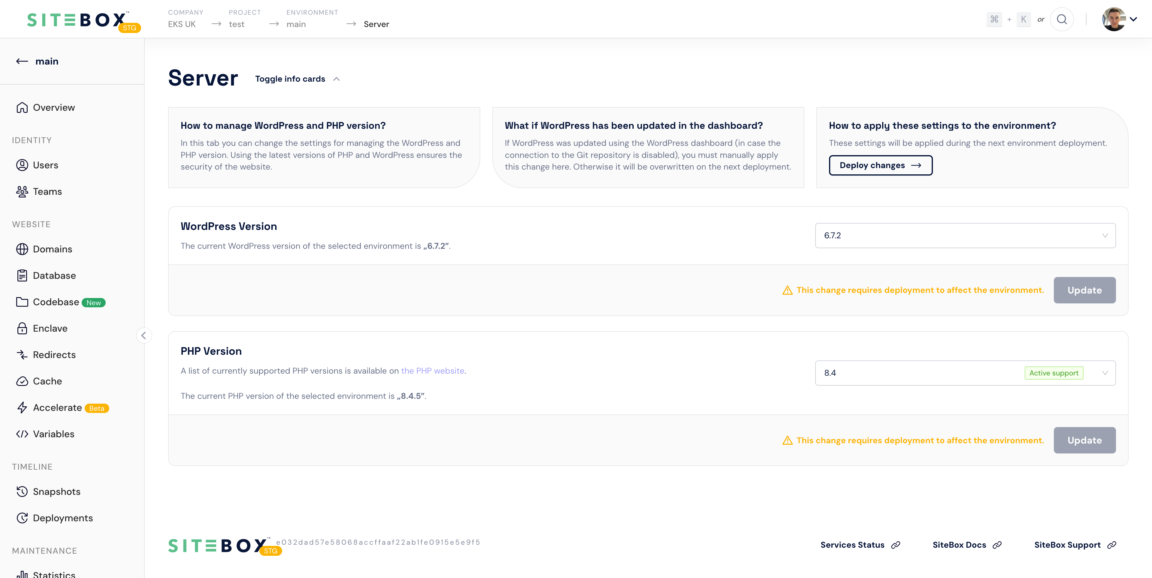Image resolution: width=1152 pixels, height=578 pixels.
Task: Open the Redirects menu item
Action: [x=54, y=355]
